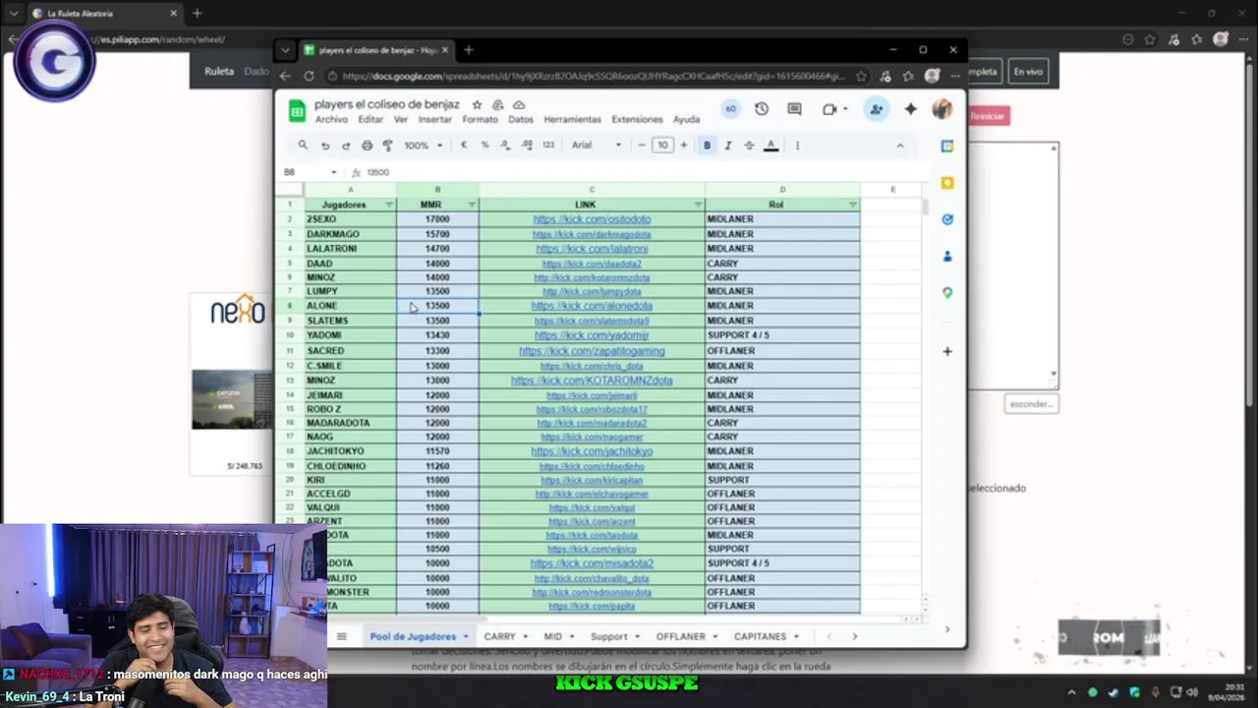This screenshot has width=1258, height=708.
Task: Click the font size field
Action: (x=662, y=146)
